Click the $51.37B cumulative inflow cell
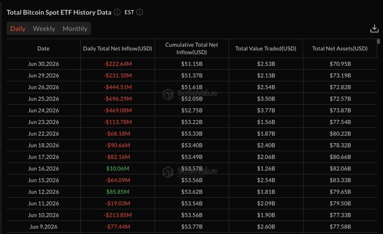The height and width of the screenshot is (234, 383). [191, 76]
